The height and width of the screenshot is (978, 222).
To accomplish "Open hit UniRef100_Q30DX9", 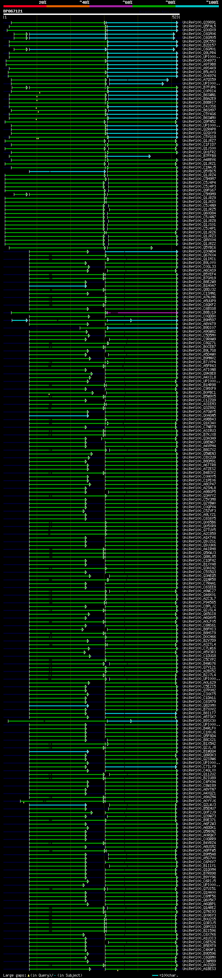I will tap(199, 30).
